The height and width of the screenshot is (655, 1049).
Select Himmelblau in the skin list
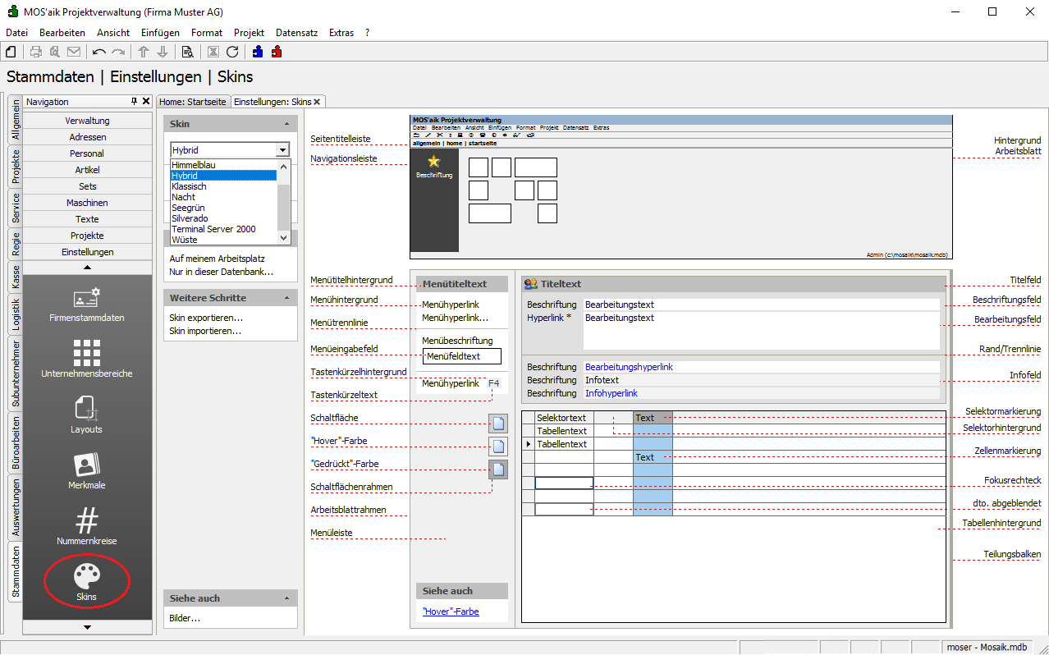223,165
